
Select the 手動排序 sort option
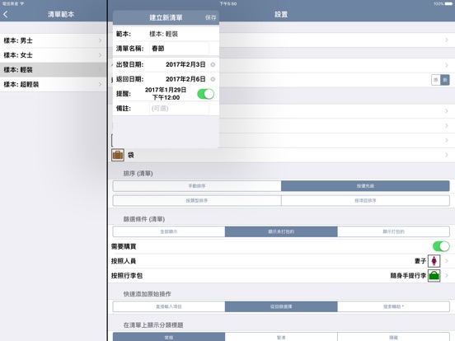197,186
